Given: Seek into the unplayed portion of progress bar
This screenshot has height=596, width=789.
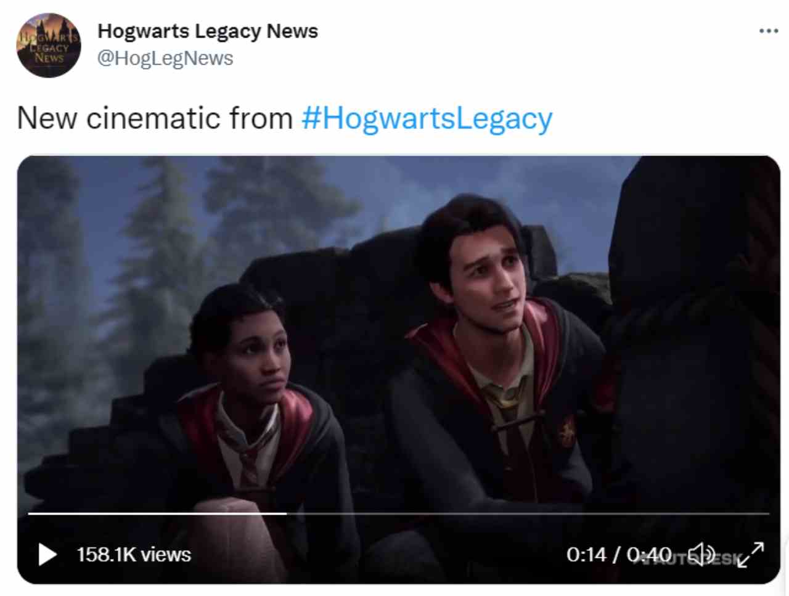Looking at the screenshot, I should [528, 513].
